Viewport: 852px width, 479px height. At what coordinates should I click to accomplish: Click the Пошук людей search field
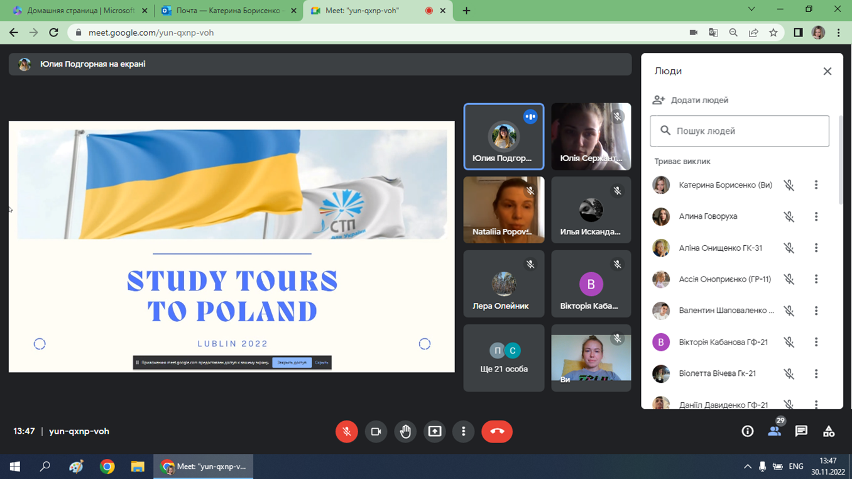tap(740, 131)
